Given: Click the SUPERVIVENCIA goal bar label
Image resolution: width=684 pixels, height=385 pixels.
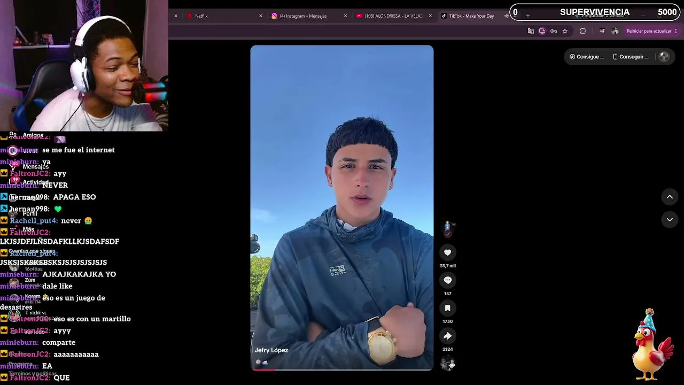Looking at the screenshot, I should (595, 12).
